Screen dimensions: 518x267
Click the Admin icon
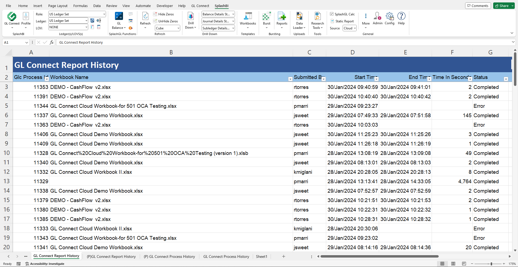tap(377, 17)
